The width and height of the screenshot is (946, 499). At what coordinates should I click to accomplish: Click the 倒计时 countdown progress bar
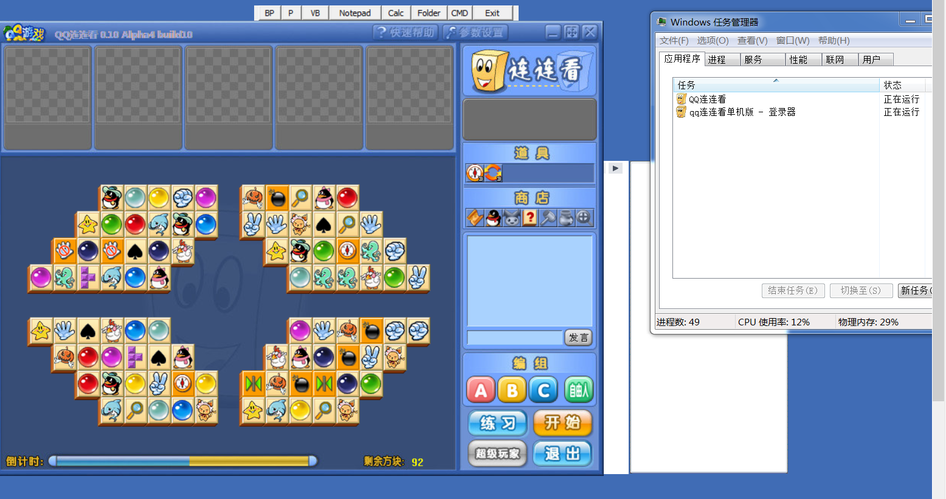[182, 461]
